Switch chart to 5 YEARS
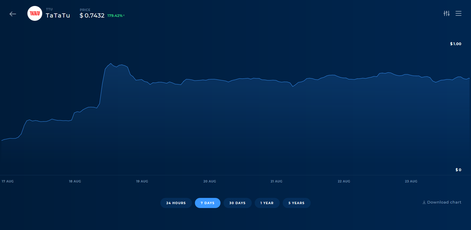Image resolution: width=471 pixels, height=230 pixels. coord(296,203)
